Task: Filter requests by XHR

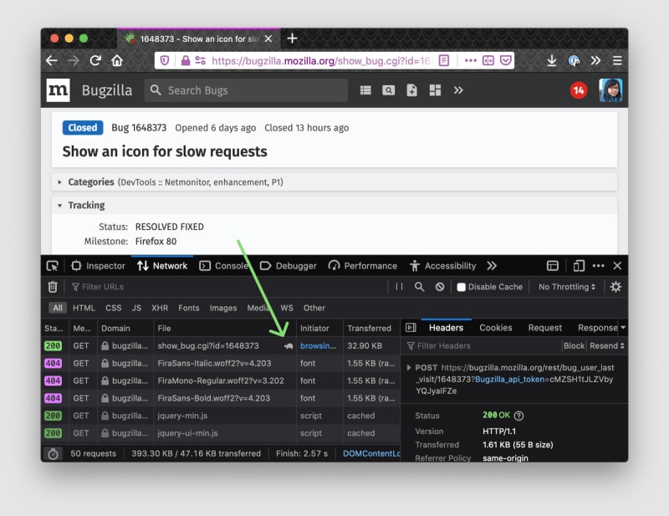Action: [x=160, y=308]
